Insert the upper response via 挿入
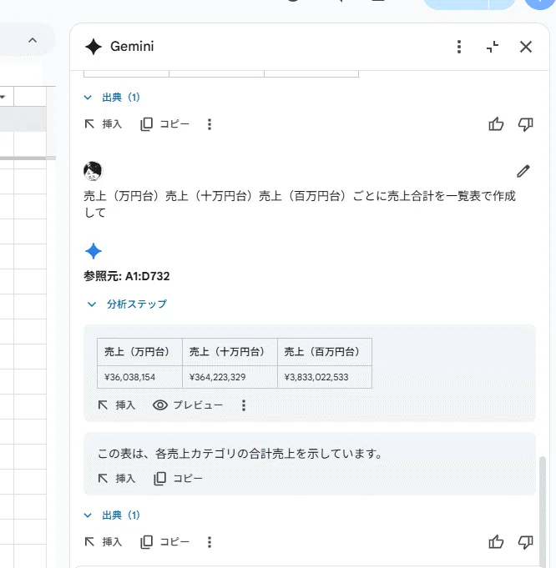Image resolution: width=556 pixels, height=568 pixels. point(104,124)
